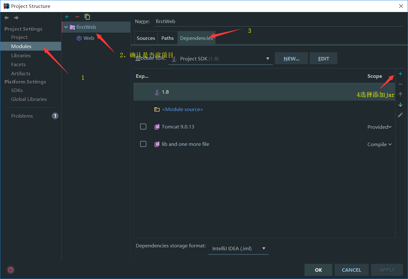Click the add dependency plus icon
Image resolution: width=408 pixels, height=279 pixels.
click(x=400, y=74)
